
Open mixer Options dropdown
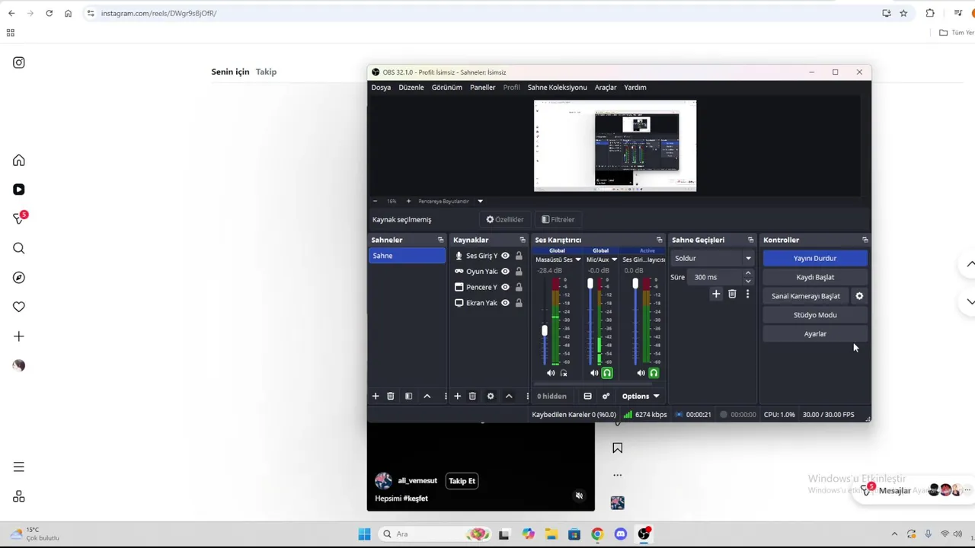[640, 396]
